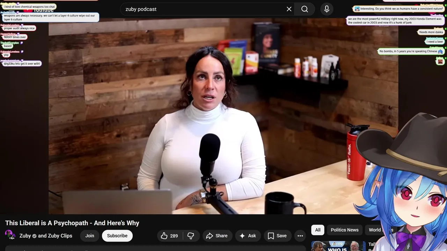Open the recommended video thumbnail 'WHO IS'
Image resolution: width=447 pixels, height=251 pixels.
click(338, 246)
